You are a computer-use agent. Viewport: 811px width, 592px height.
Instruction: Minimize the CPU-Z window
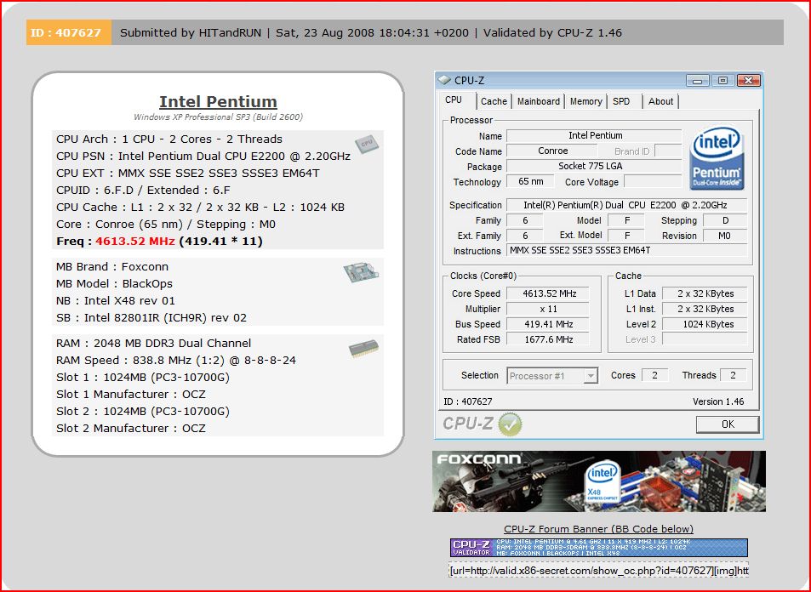(x=698, y=81)
